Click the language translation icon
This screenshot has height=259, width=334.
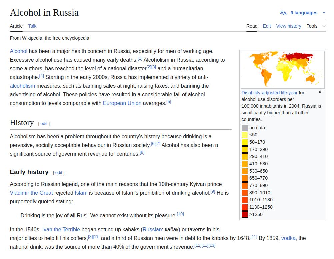click(x=283, y=13)
